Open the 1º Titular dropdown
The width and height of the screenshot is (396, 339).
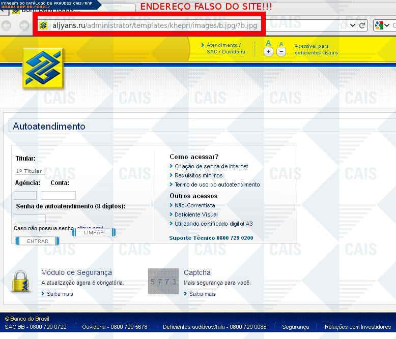(x=30, y=171)
